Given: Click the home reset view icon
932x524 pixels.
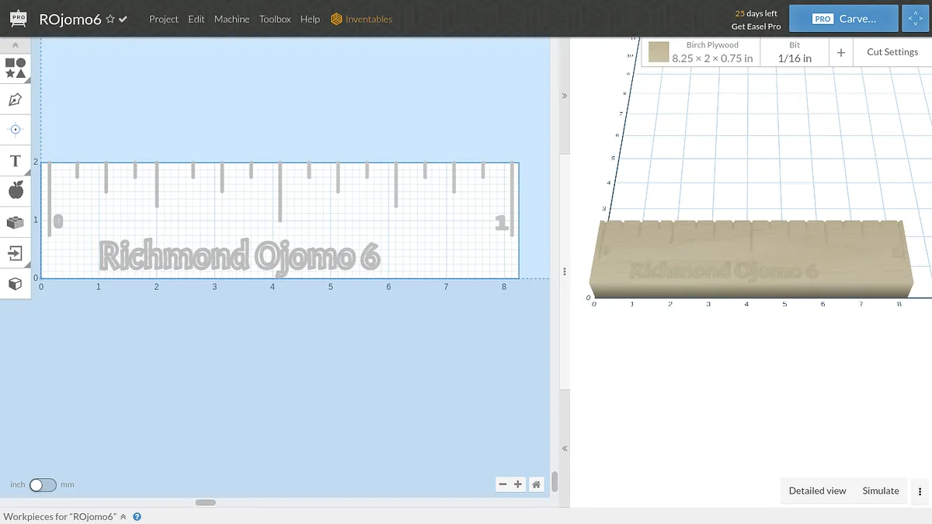Looking at the screenshot, I should pyautogui.click(x=536, y=484).
